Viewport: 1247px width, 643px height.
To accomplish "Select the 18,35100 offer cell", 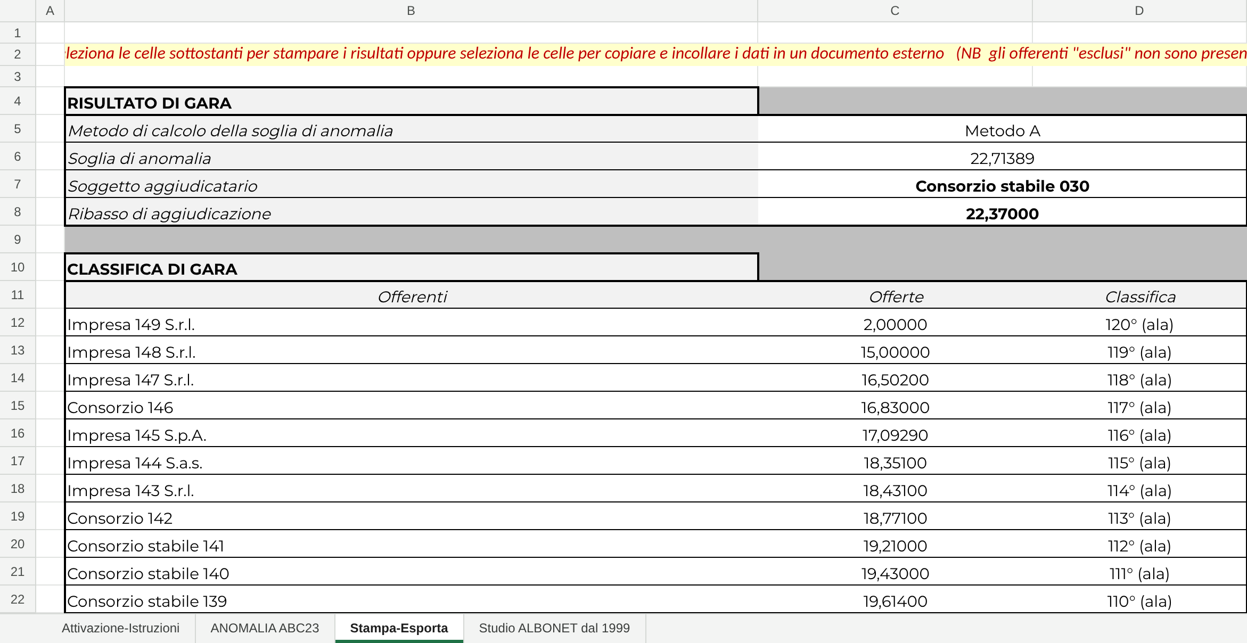I will click(895, 462).
